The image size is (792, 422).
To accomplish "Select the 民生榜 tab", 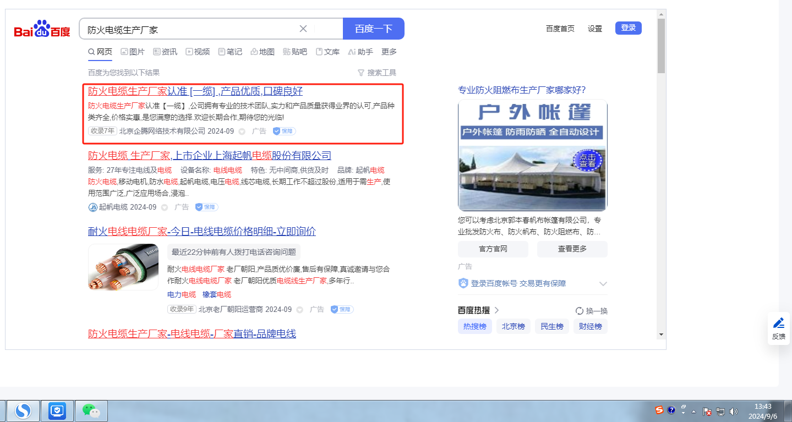I will [552, 326].
